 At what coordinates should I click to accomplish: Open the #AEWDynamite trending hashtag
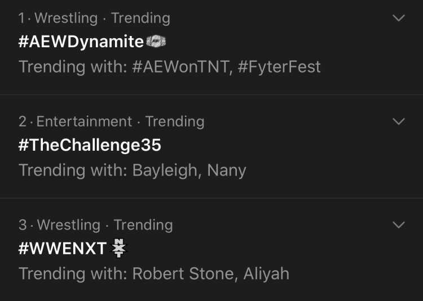pos(81,42)
